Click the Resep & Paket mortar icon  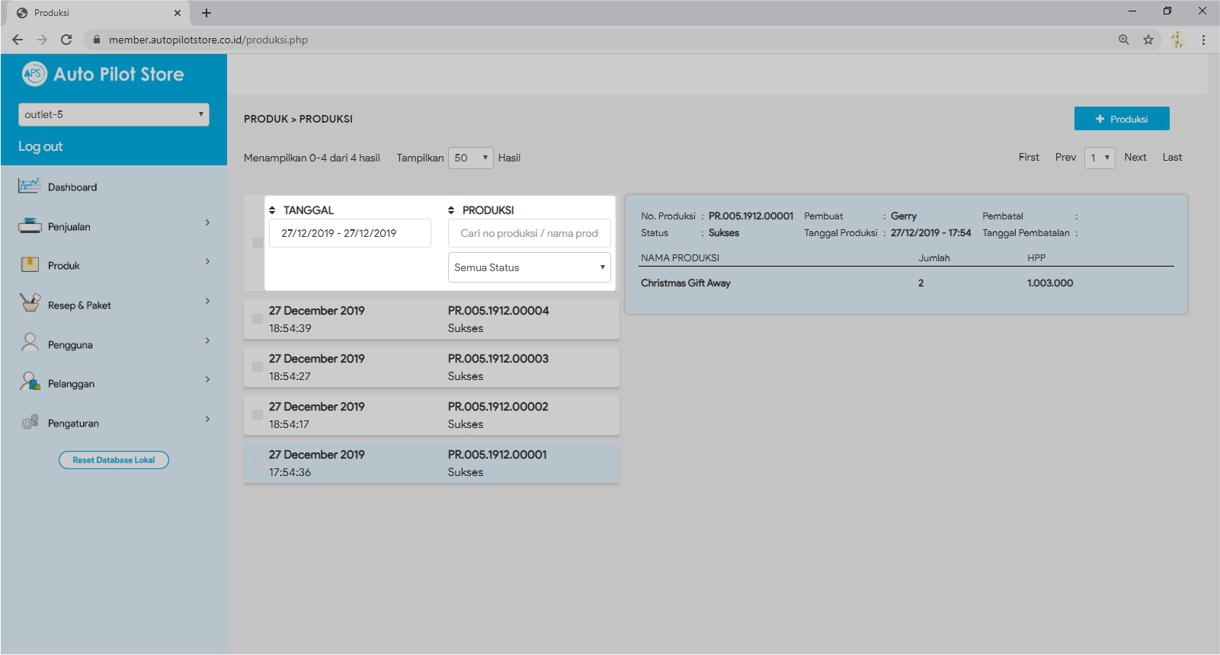click(x=30, y=304)
